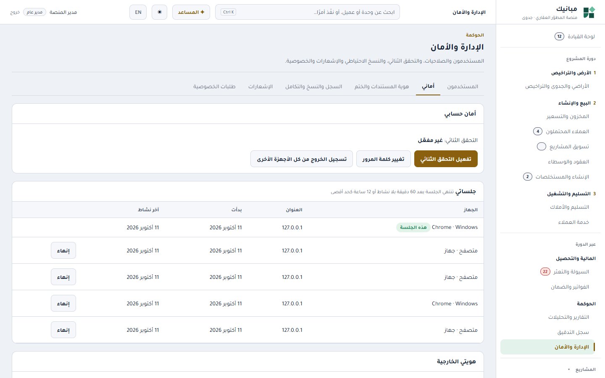Click the مدير عام role badge
Screen dimensions: 605x378
pyautogui.click(x=34, y=12)
